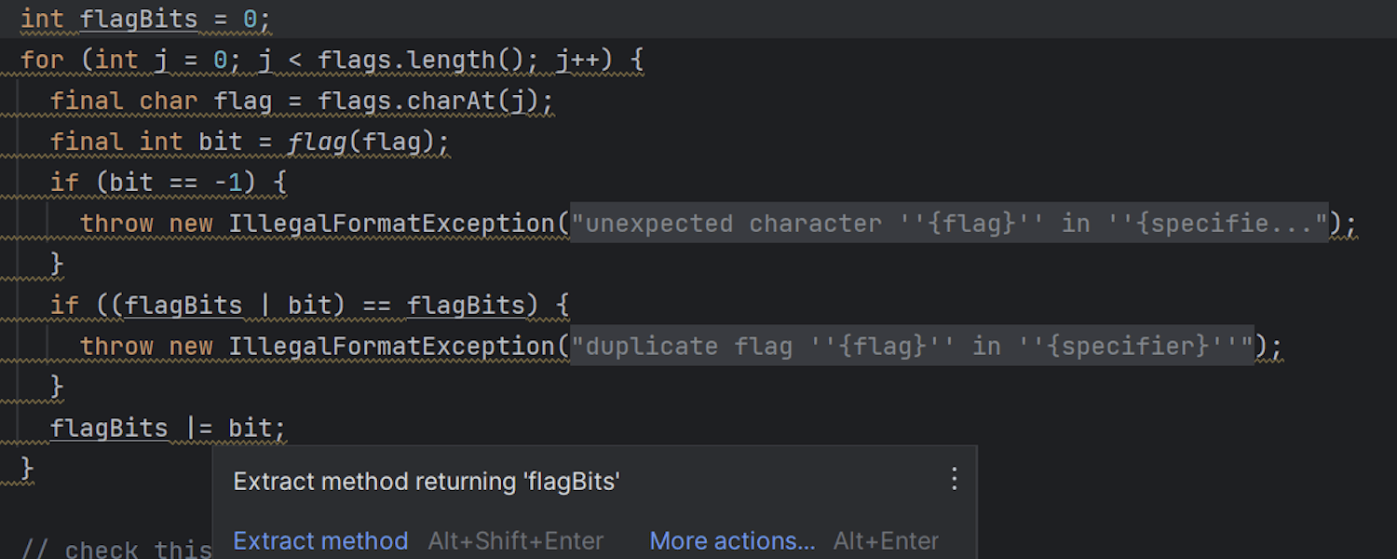Click the '-1' literal in the if condition

pyautogui.click(x=228, y=183)
